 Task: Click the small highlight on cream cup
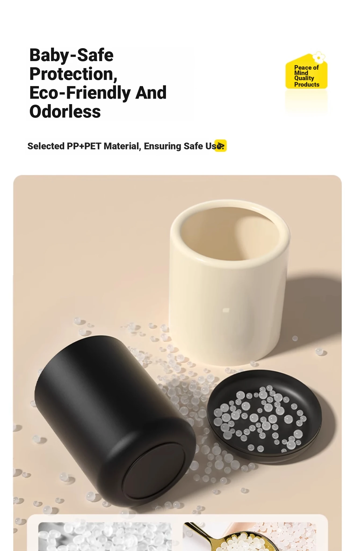pyautogui.click(x=226, y=310)
